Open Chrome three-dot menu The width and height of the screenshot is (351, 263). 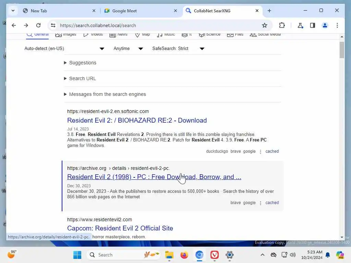(x=337, y=25)
